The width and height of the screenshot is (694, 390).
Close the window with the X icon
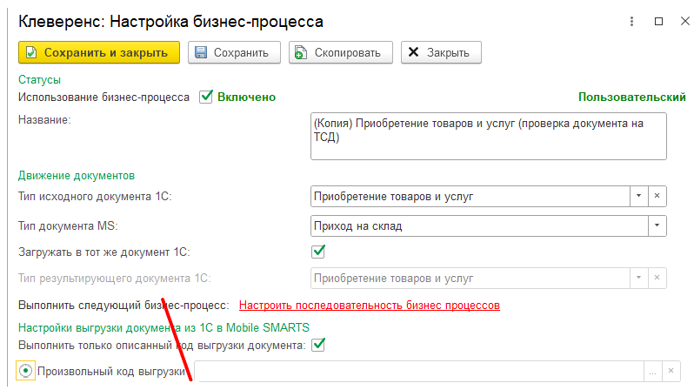pos(684,21)
